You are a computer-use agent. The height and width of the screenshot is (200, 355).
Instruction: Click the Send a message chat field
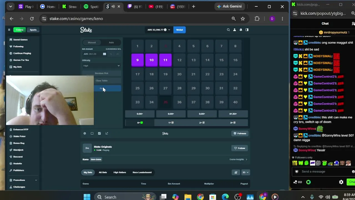(323, 172)
